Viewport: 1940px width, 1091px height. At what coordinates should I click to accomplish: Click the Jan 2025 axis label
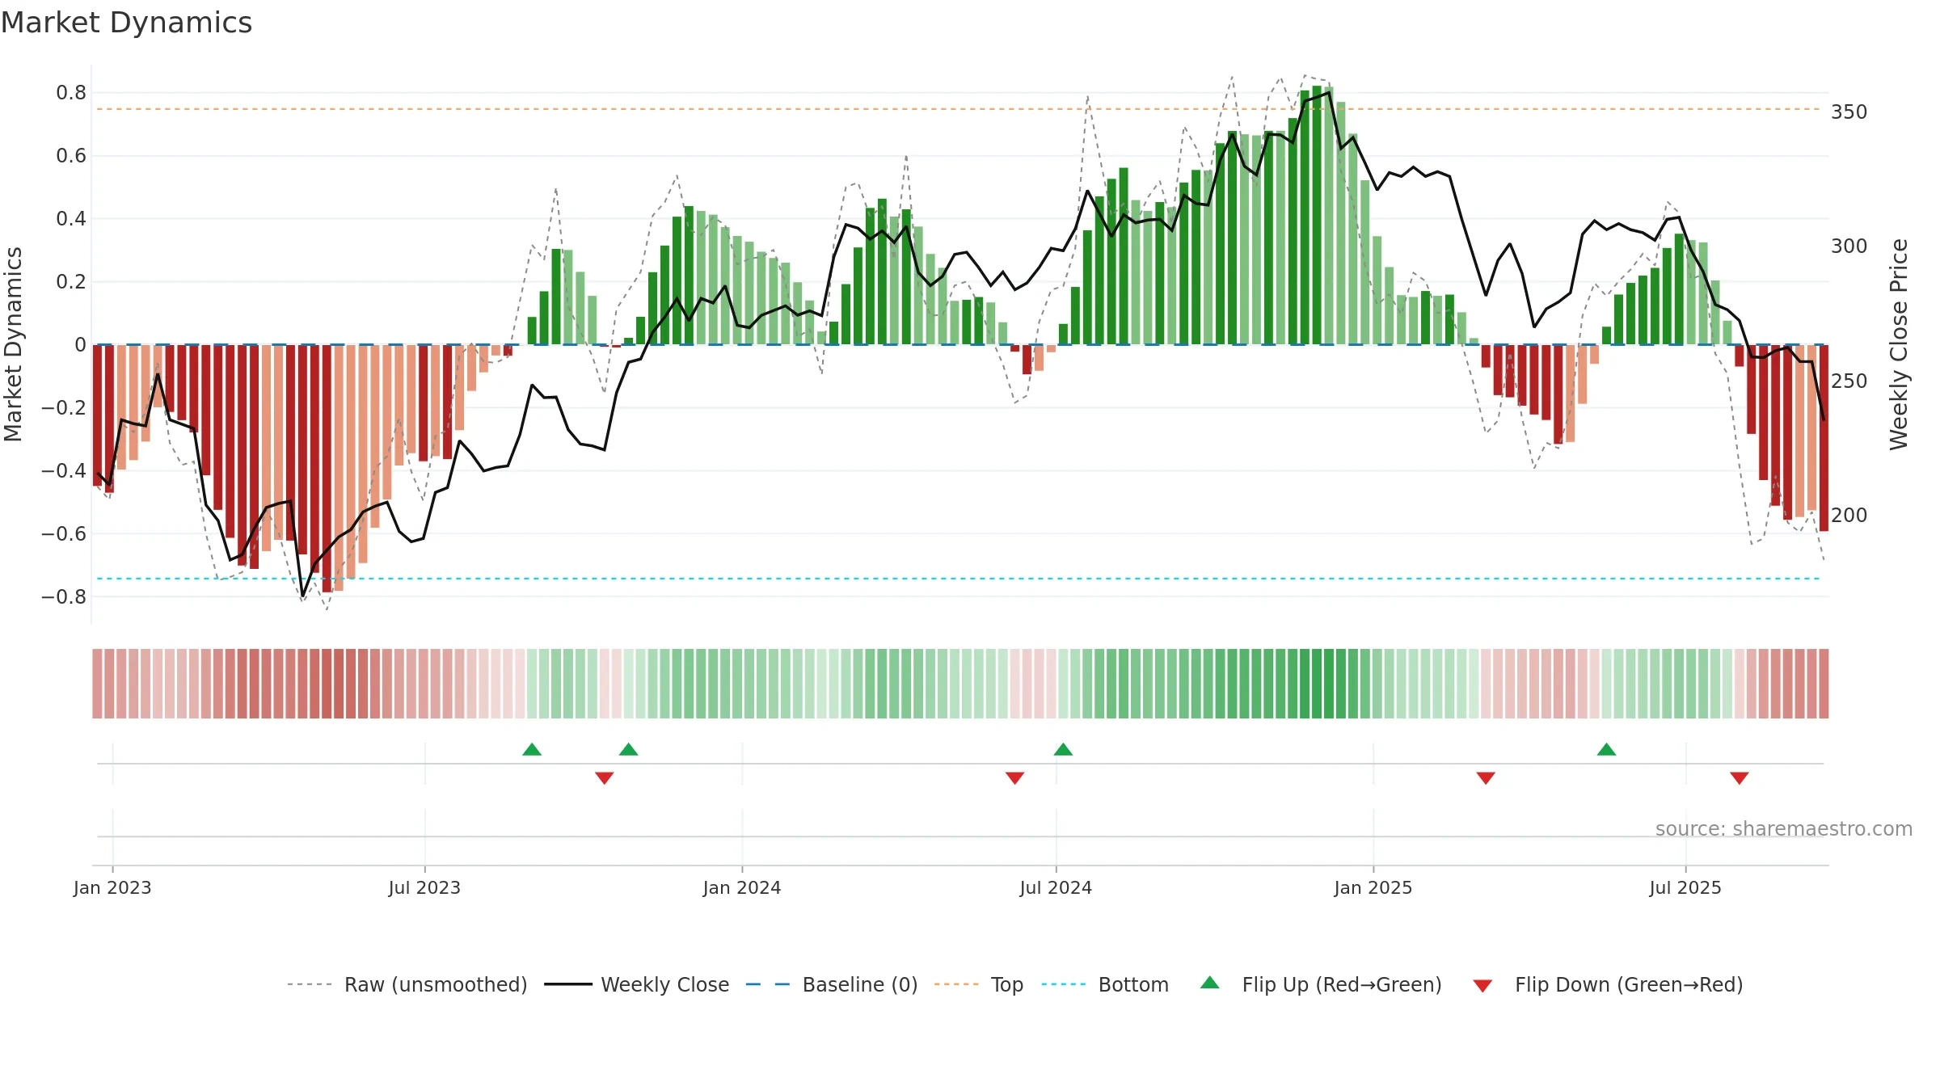[1373, 887]
